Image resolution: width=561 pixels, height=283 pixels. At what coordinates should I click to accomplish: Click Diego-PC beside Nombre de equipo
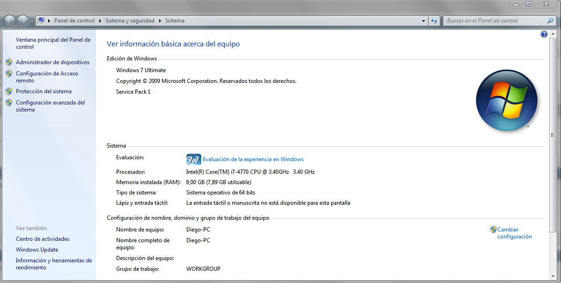tap(198, 229)
